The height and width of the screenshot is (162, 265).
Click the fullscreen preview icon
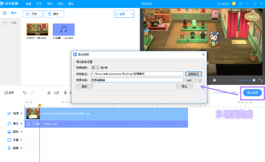point(261,80)
